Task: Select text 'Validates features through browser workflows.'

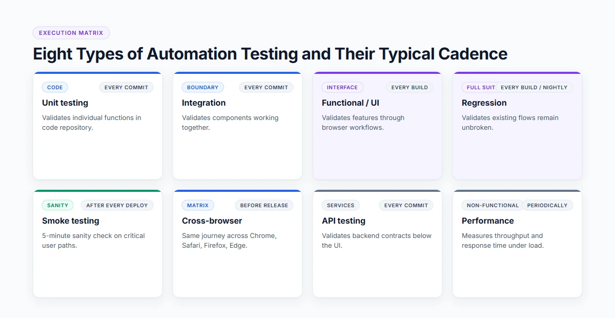Action: pos(363,123)
